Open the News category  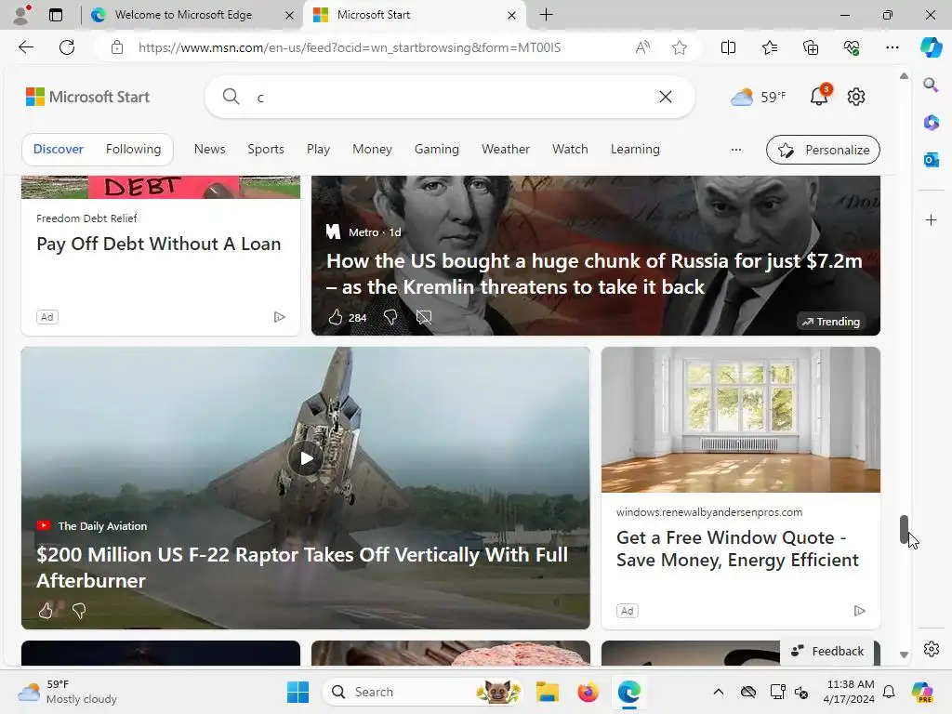(x=209, y=150)
